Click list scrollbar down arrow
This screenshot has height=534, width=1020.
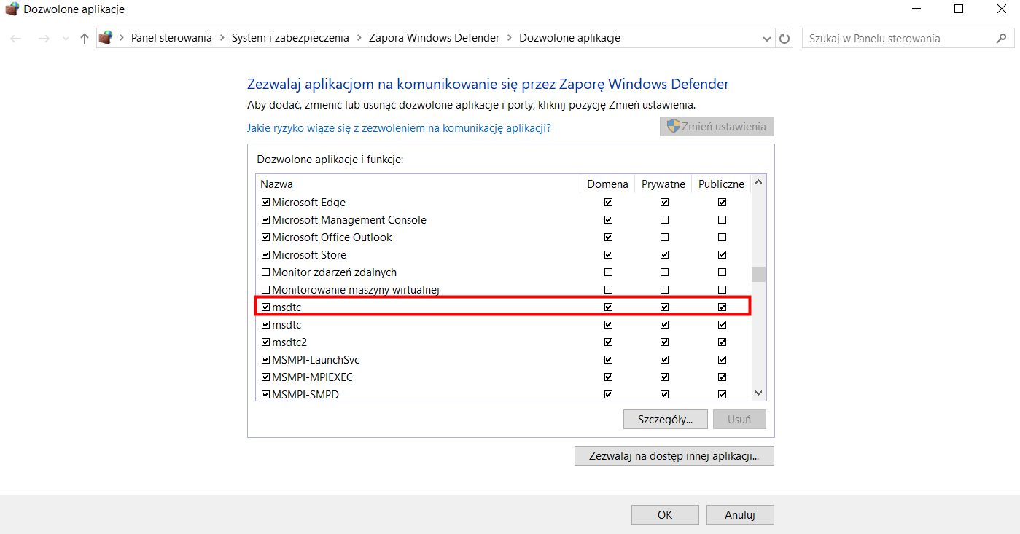tap(759, 393)
